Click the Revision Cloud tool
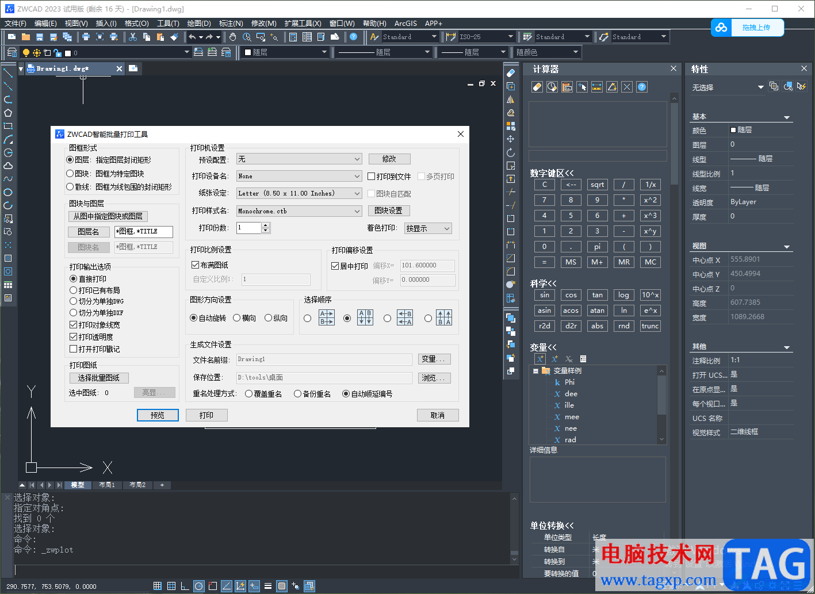 pos(8,166)
